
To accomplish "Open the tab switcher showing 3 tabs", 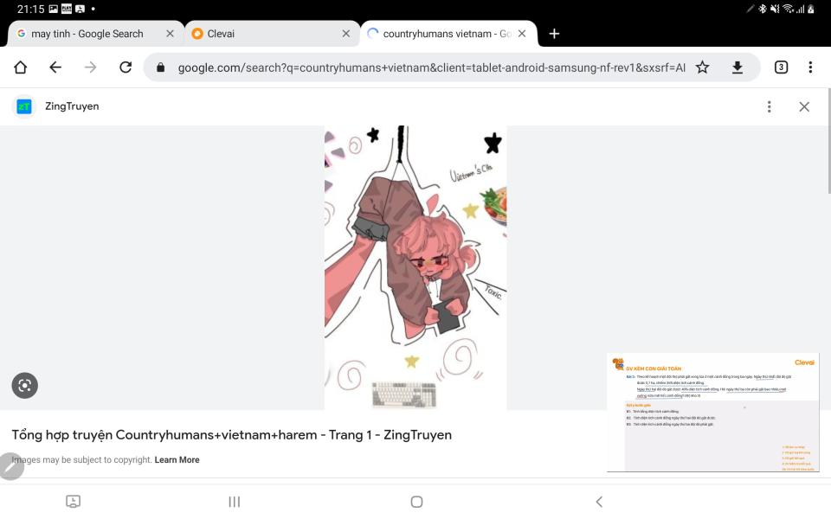I will click(x=781, y=67).
